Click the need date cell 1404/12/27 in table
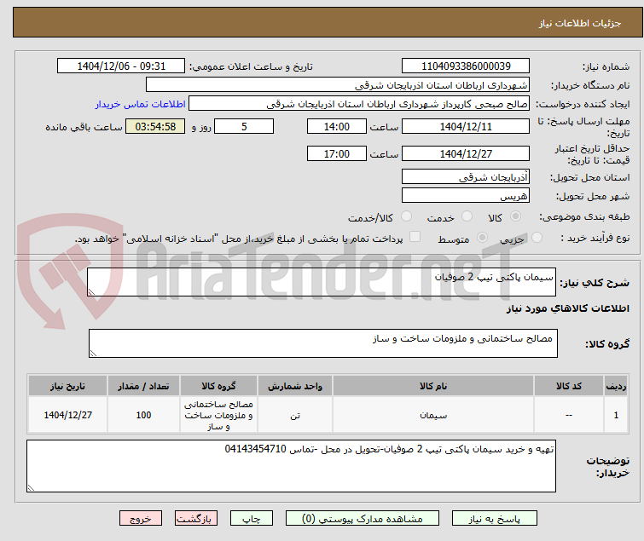The image size is (644, 541). coord(67,415)
